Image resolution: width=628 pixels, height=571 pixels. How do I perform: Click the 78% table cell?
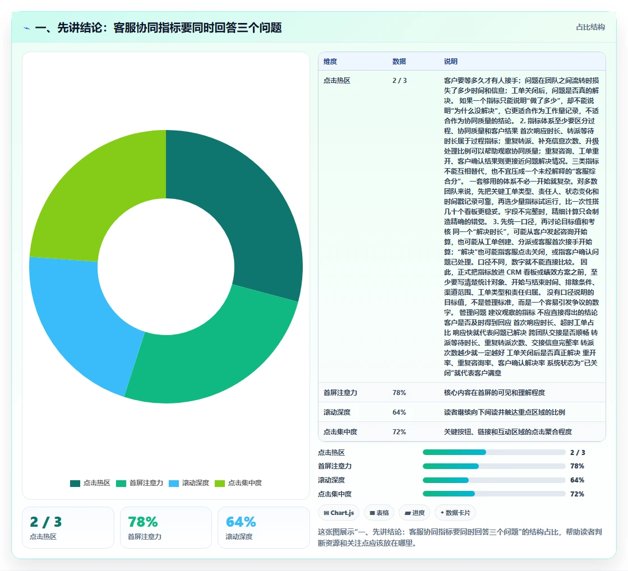[x=399, y=393]
